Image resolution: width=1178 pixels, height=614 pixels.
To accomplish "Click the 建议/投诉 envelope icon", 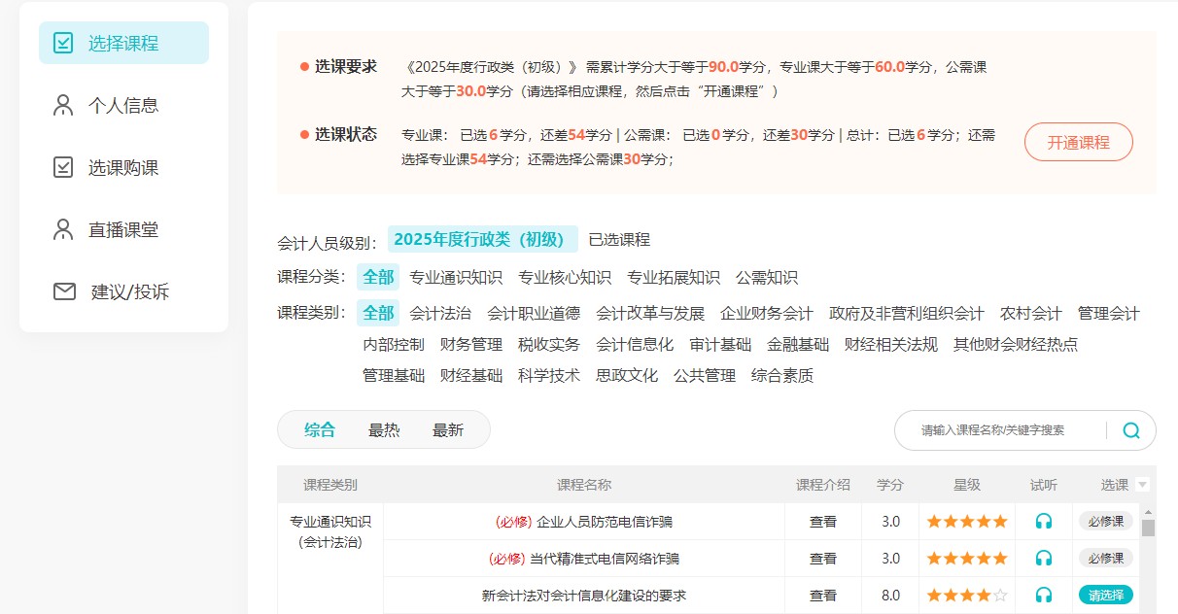I will 64,291.
